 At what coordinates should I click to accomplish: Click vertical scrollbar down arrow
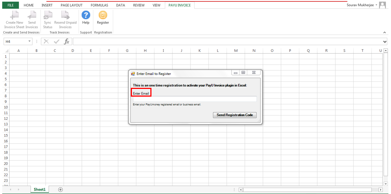point(386,184)
